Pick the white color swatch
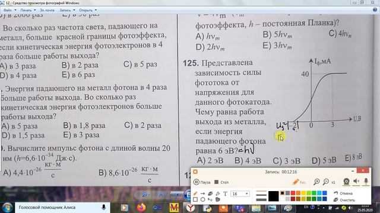The width and height of the screenshot is (380, 213). coord(283,199)
